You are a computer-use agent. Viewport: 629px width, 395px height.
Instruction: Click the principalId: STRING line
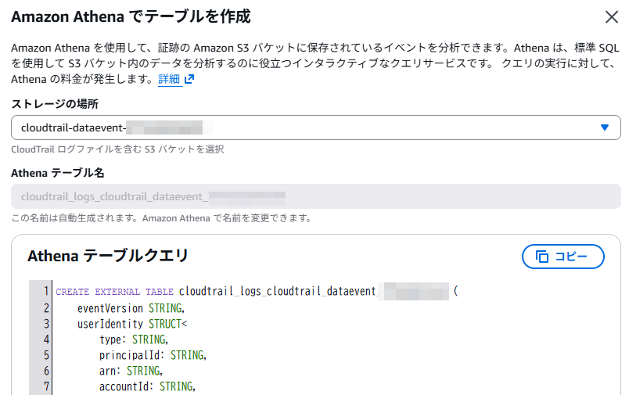coord(153,355)
